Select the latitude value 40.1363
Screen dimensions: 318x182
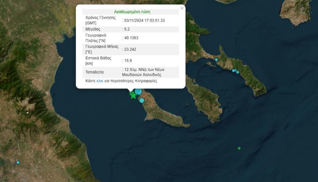coord(130,38)
